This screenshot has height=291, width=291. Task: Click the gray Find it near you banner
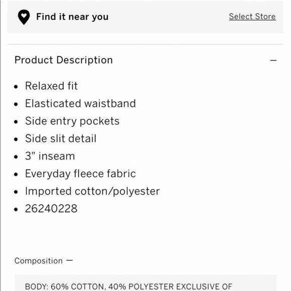click(x=145, y=17)
